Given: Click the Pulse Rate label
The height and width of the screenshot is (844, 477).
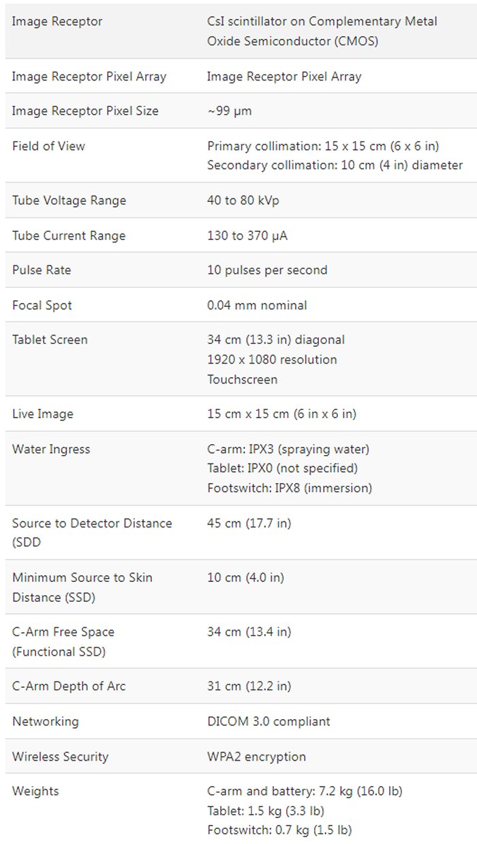Looking at the screenshot, I should pos(42,270).
